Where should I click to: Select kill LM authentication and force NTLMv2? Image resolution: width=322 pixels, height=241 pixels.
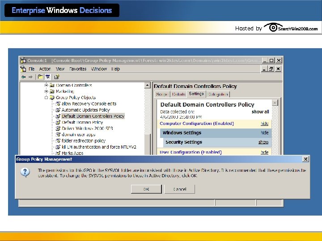pos(99,147)
